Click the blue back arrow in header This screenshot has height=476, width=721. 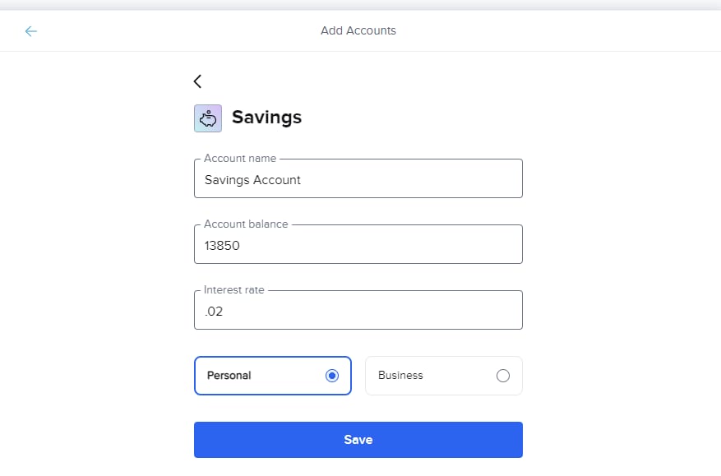point(30,31)
